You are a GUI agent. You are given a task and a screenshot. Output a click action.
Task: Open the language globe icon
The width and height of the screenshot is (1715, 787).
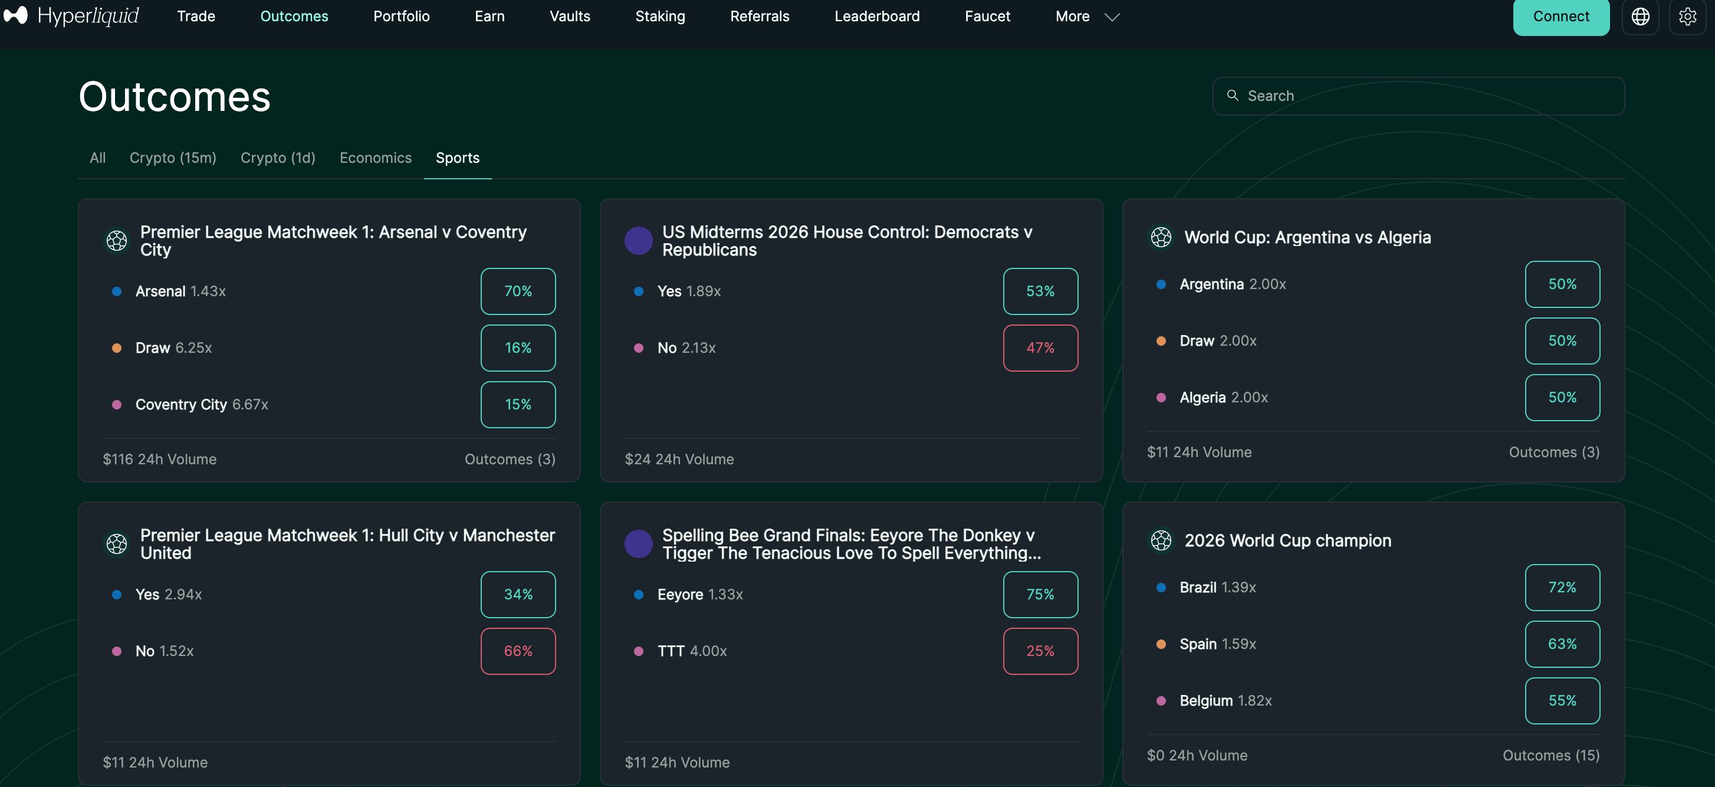coord(1640,17)
